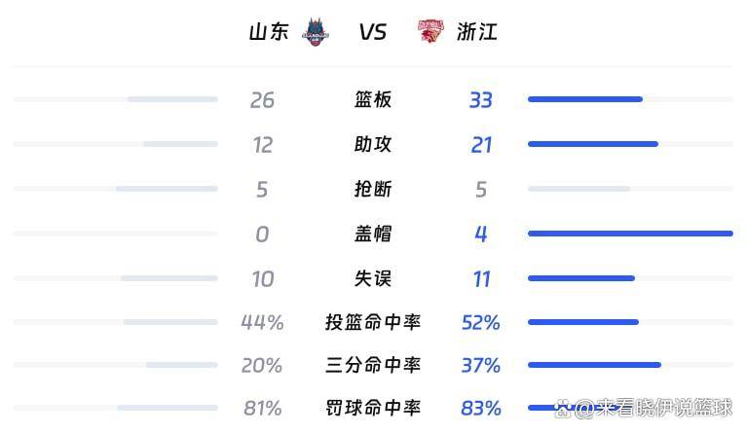
Task: Click the Zhejiang team logo
Action: tap(430, 32)
